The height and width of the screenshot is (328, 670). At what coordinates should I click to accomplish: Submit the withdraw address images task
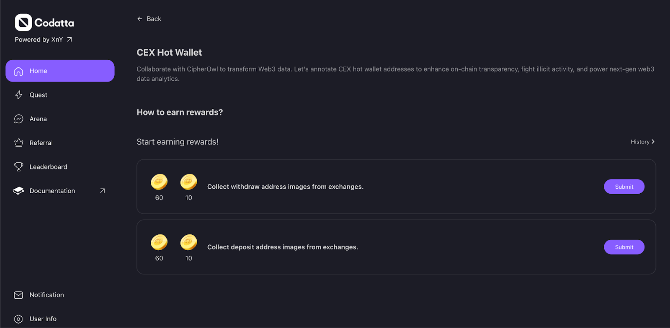pyautogui.click(x=624, y=187)
